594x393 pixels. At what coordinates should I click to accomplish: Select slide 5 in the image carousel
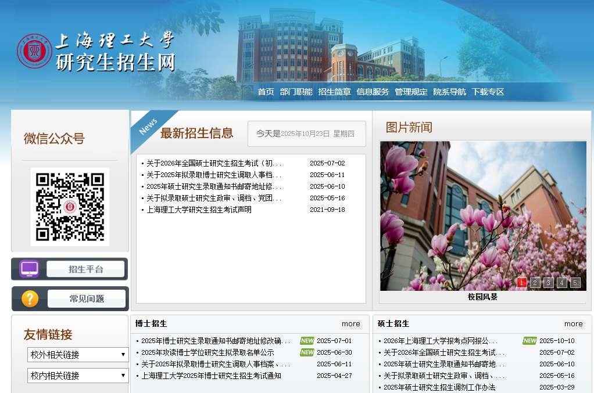575,283
